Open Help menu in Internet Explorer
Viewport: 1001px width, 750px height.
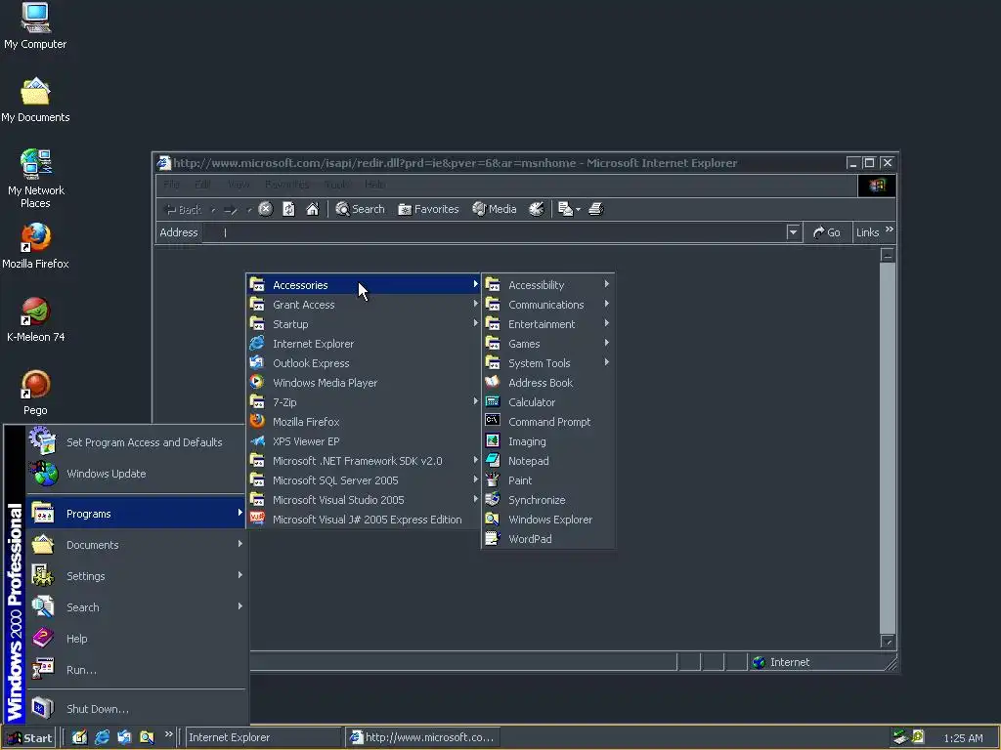[374, 185]
